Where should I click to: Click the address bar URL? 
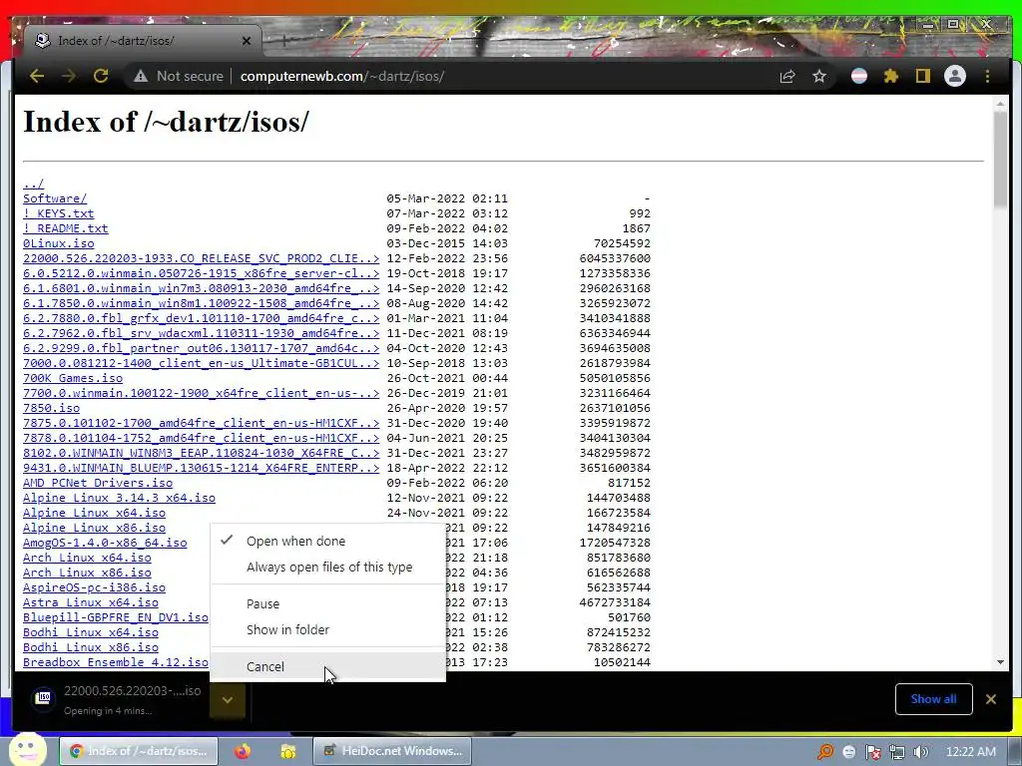342,76
